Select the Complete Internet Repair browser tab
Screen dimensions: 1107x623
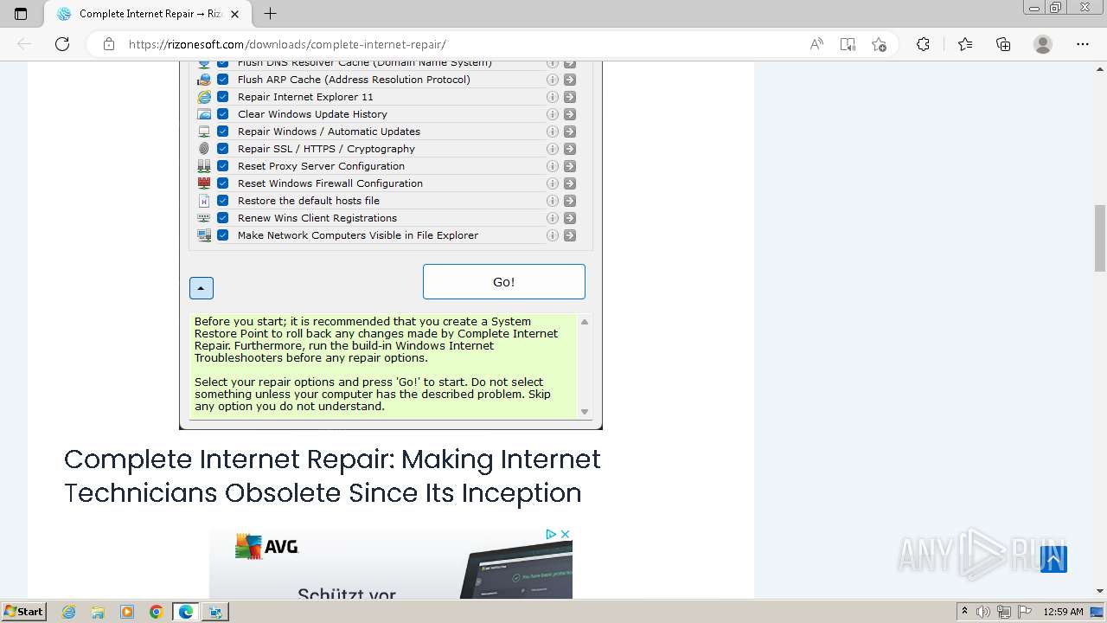pos(147,14)
